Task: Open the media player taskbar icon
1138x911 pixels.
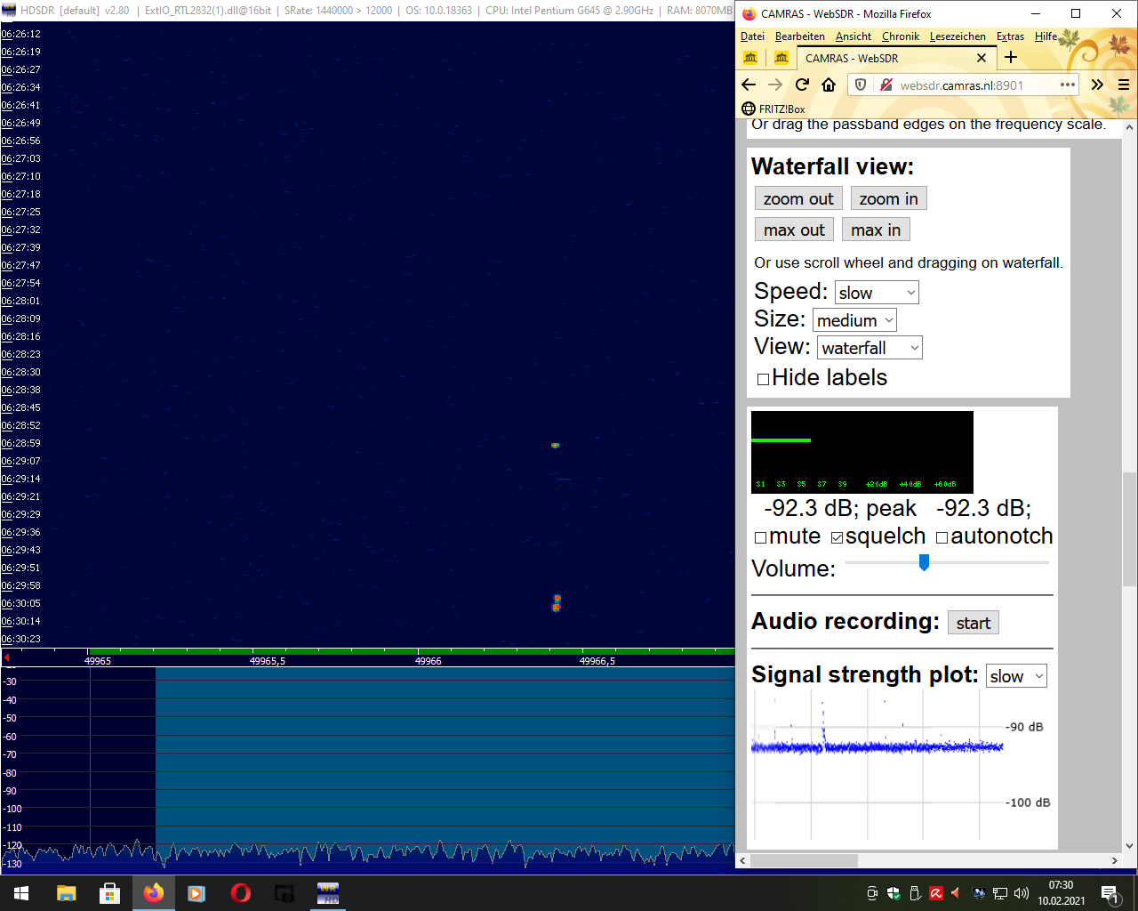Action: point(196,893)
